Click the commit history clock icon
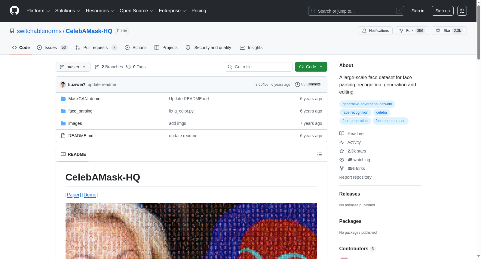Screen dimensions: 481x259 [x=298, y=85]
